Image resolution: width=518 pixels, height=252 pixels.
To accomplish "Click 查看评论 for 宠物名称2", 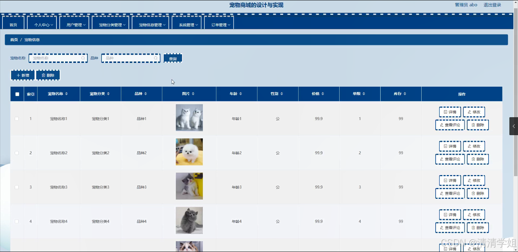I will point(450,159).
